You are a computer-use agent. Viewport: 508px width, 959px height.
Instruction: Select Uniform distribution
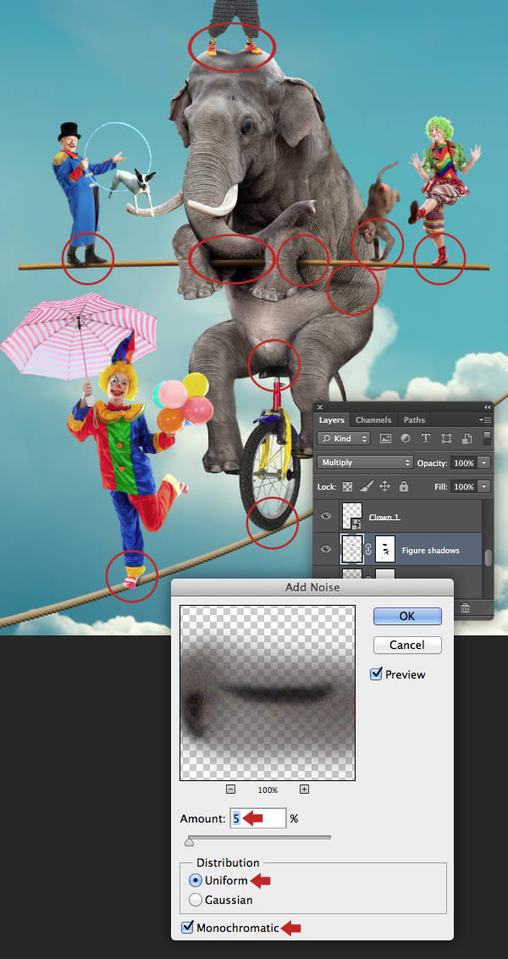[x=195, y=881]
